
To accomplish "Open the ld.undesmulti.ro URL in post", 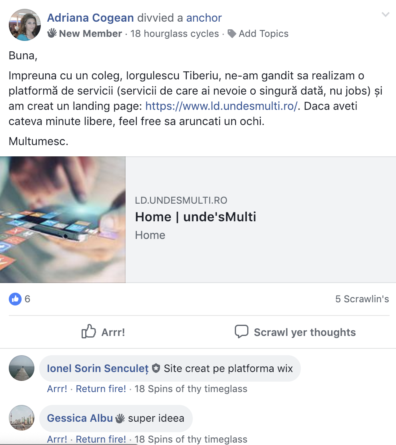I will (x=221, y=106).
